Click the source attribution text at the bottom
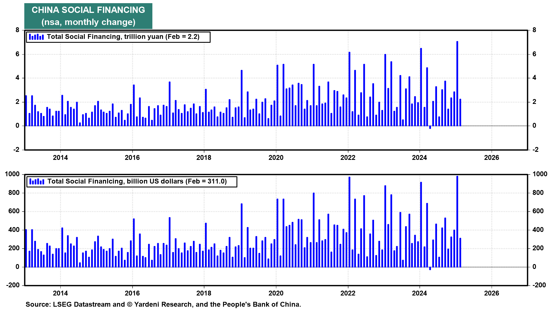552x310 pixels. tap(163, 304)
